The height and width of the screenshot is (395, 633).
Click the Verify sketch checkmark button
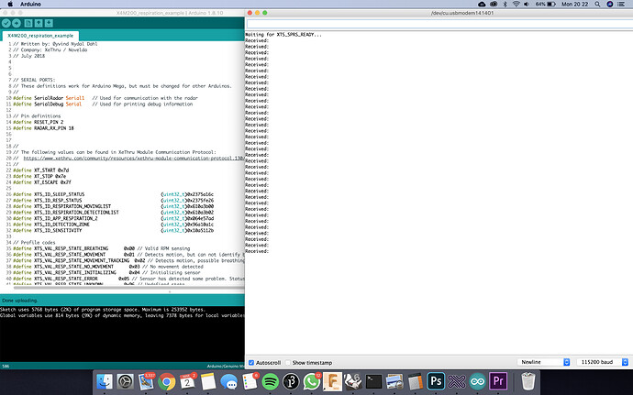pos(6,24)
